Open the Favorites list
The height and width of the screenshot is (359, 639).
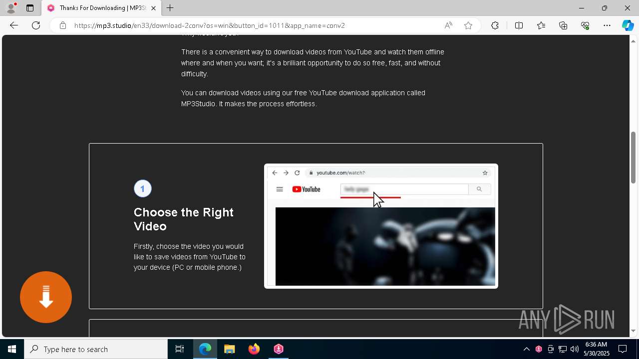point(541,25)
